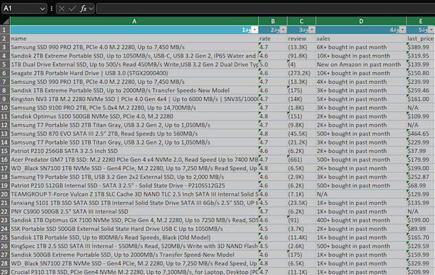
Task: Expand the Name Box dropdown arrow
Action: pos(42,8)
